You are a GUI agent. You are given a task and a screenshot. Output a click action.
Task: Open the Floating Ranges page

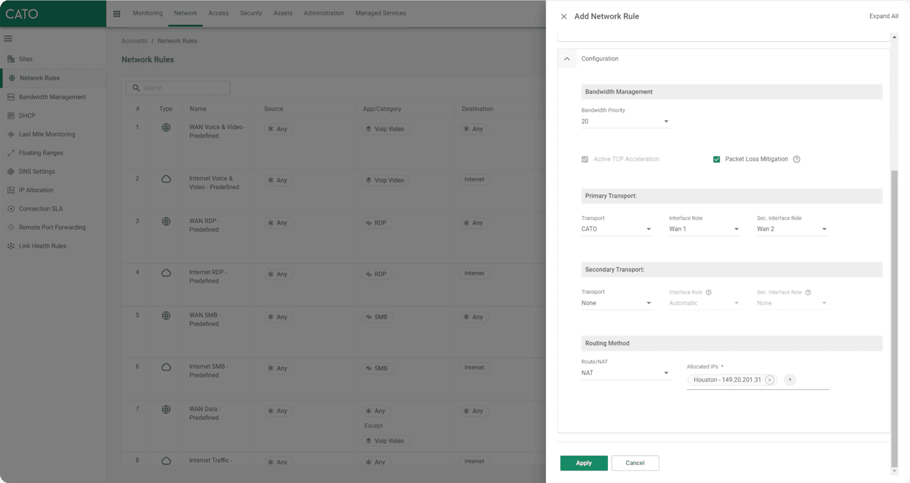41,152
